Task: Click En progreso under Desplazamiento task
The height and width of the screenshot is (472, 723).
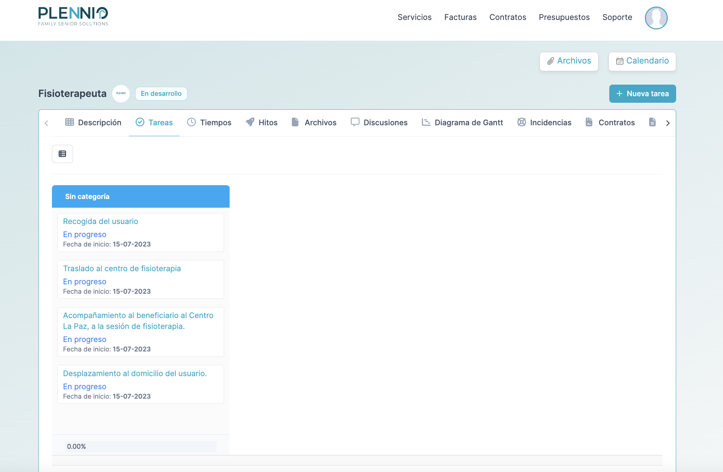Action: pos(85,387)
